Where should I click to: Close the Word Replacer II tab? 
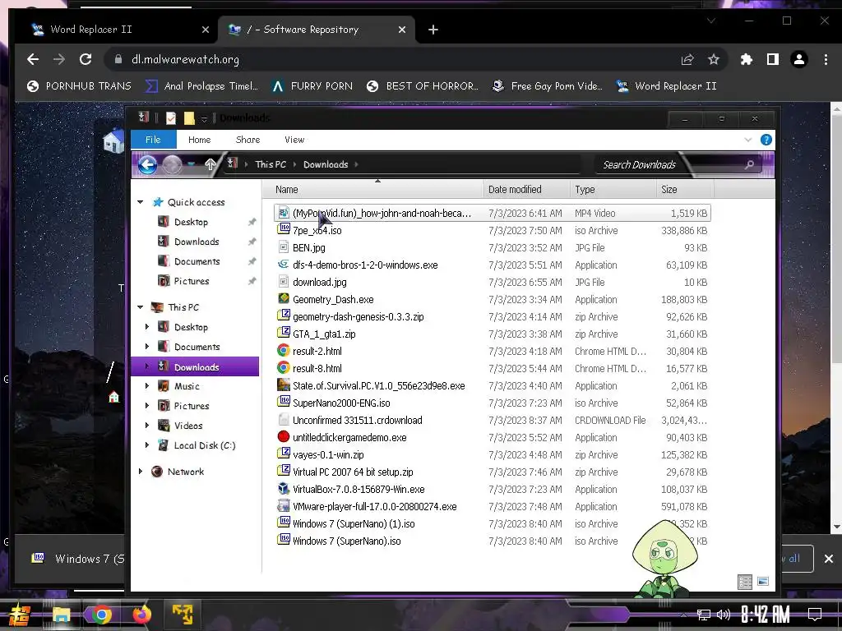[205, 30]
